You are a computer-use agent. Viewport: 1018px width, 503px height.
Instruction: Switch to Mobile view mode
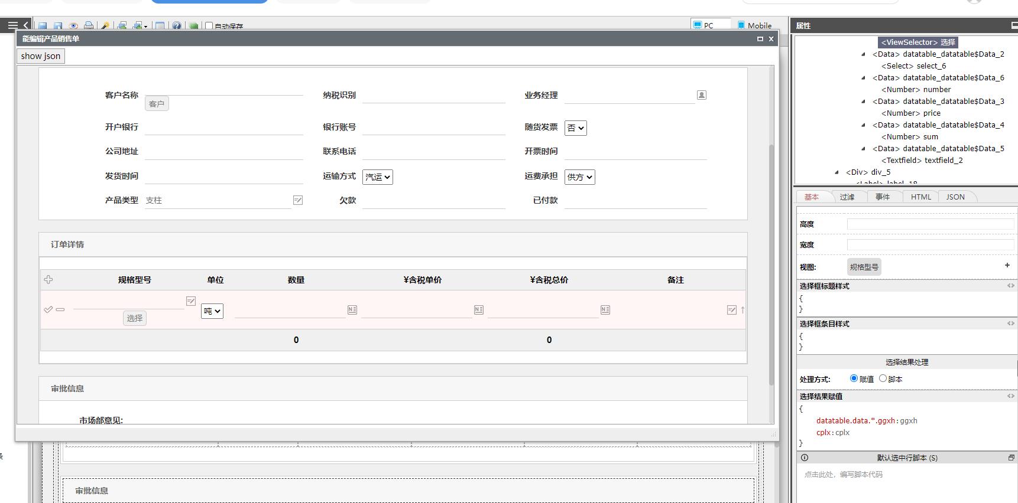coord(754,25)
